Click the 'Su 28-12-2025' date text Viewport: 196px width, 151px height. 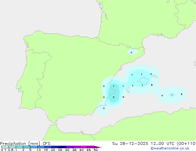[130, 144]
